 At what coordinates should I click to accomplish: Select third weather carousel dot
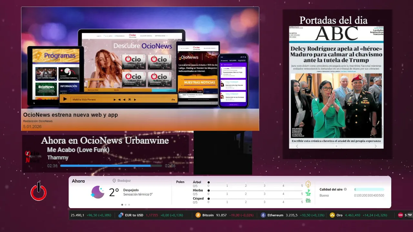[129, 205]
